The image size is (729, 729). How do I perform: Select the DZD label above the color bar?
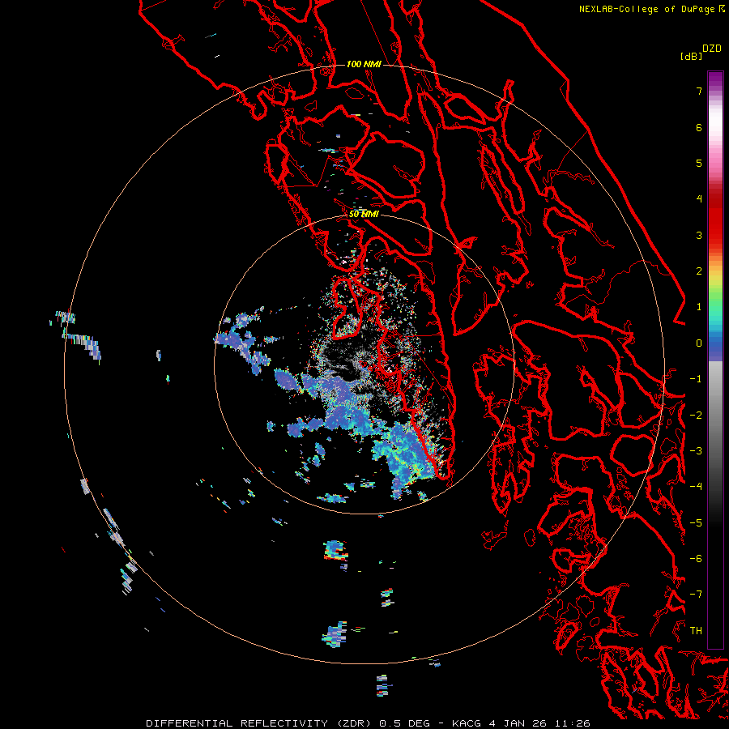pos(712,49)
